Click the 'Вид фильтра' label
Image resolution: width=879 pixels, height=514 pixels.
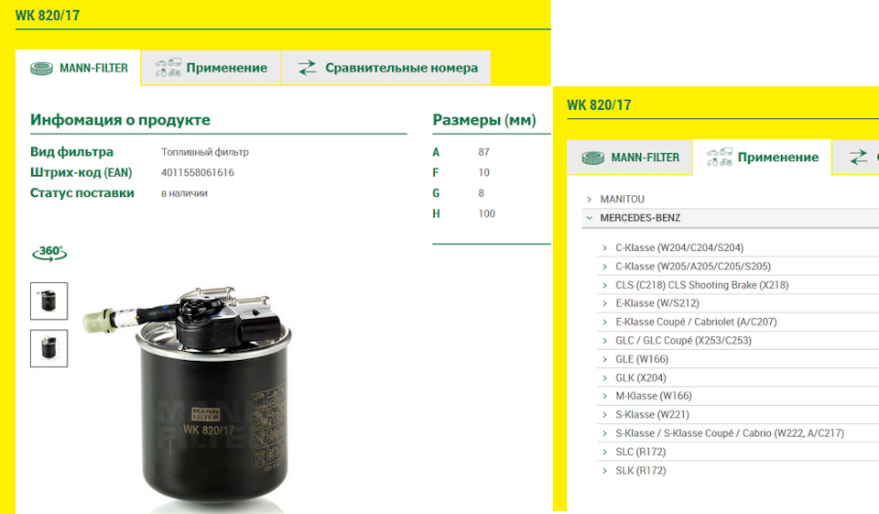click(x=71, y=152)
